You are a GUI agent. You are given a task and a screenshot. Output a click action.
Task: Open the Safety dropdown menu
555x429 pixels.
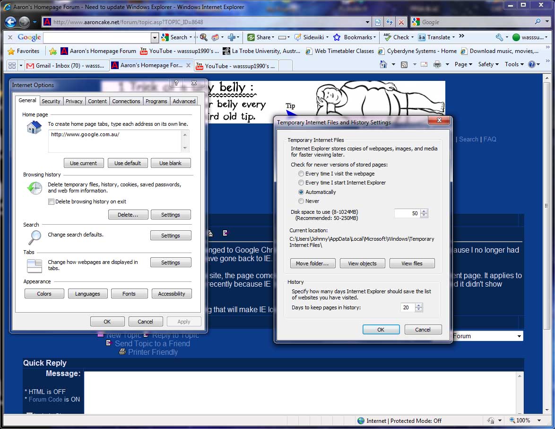pyautogui.click(x=488, y=65)
